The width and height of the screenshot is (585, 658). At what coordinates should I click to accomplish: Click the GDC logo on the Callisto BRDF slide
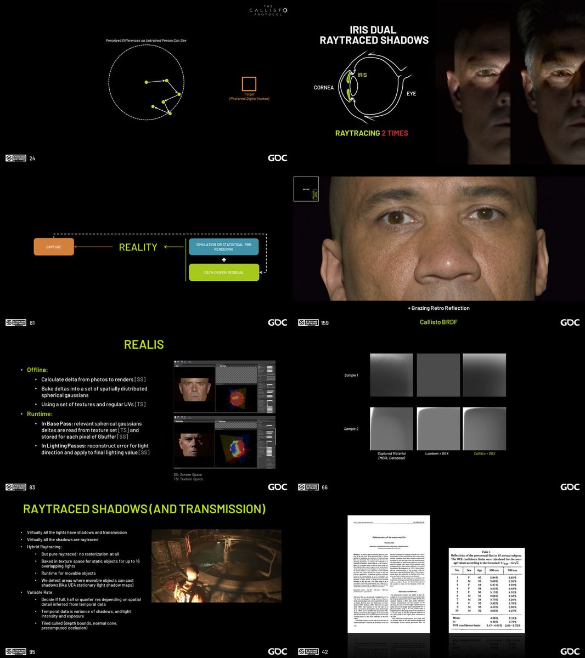(570, 322)
